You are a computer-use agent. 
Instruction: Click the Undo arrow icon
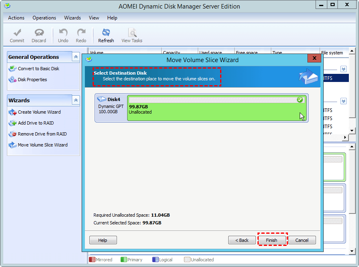pyautogui.click(x=63, y=33)
